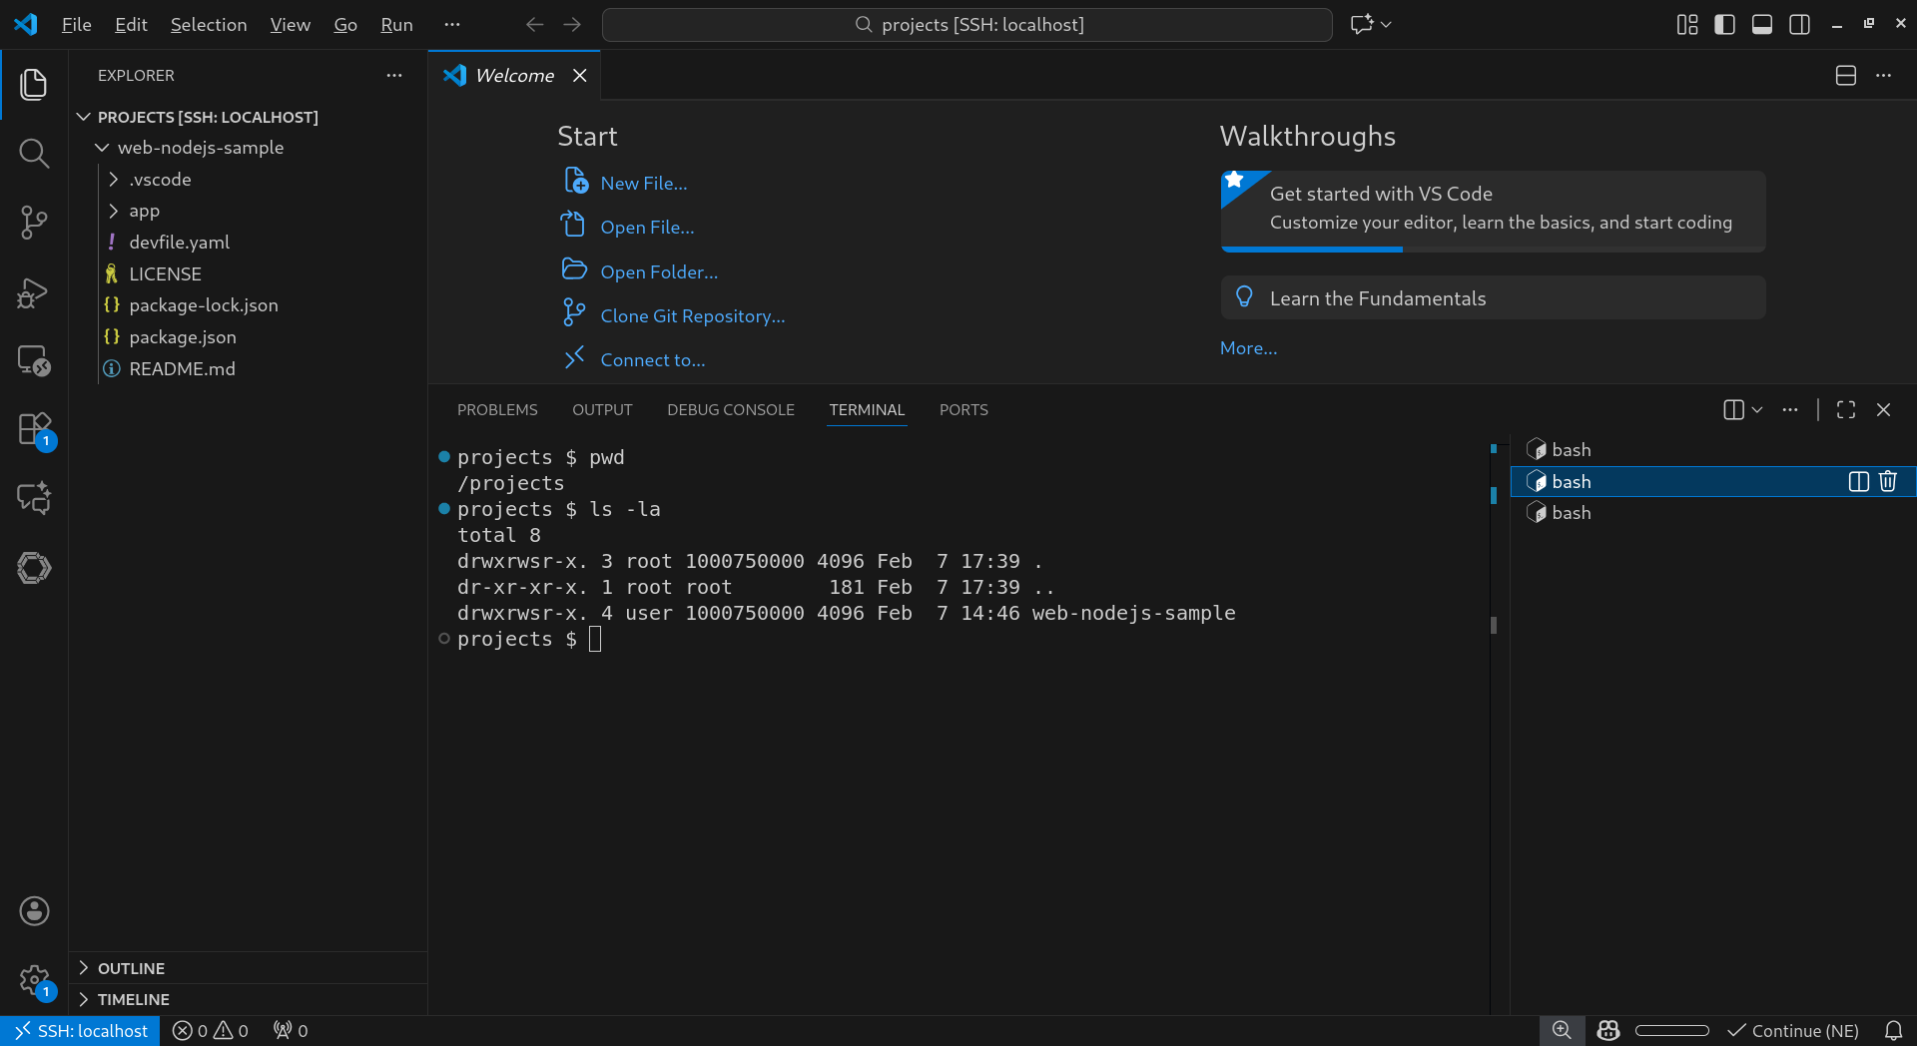Kill the selected bash terminal
The image size is (1917, 1046).
coord(1888,481)
